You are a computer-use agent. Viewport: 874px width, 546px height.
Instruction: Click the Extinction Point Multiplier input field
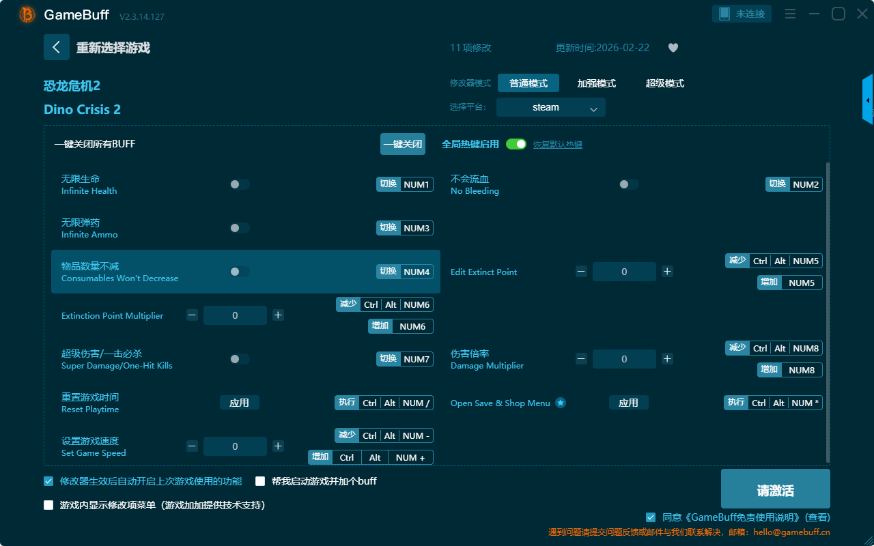235,315
